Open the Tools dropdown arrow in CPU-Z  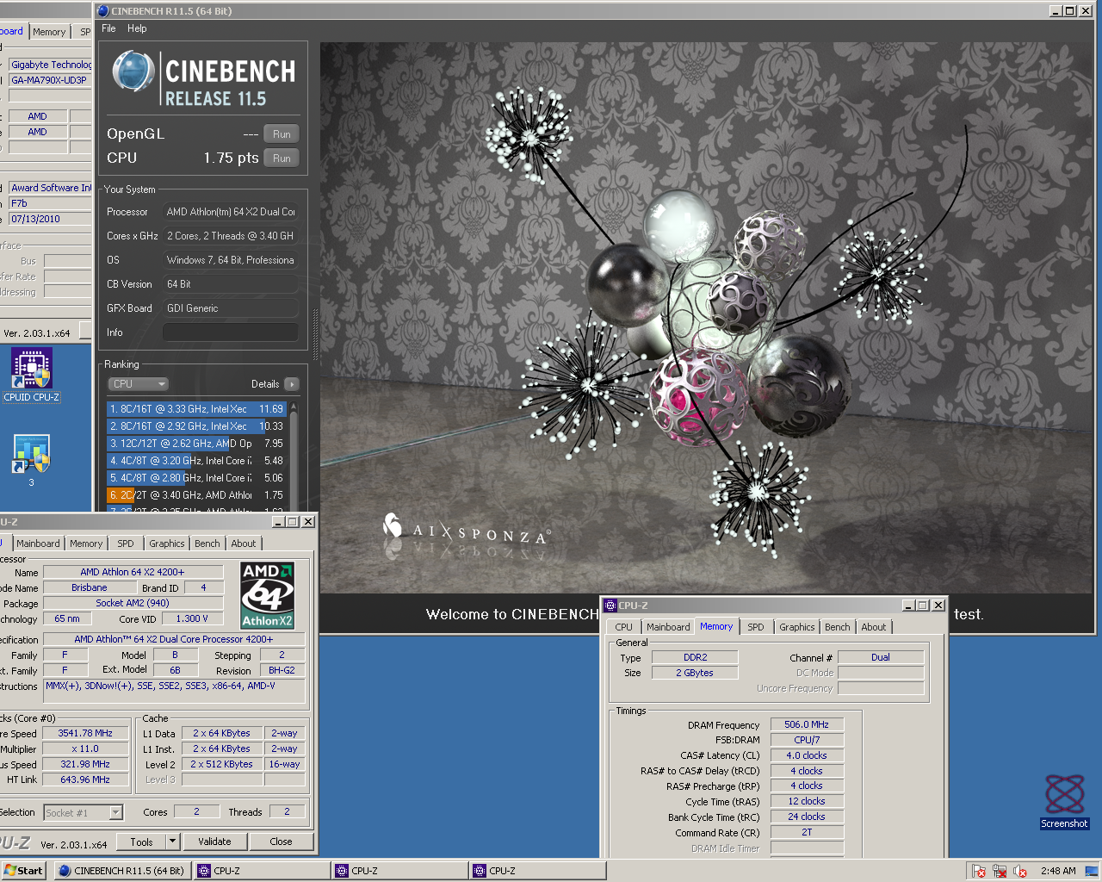pos(172,842)
